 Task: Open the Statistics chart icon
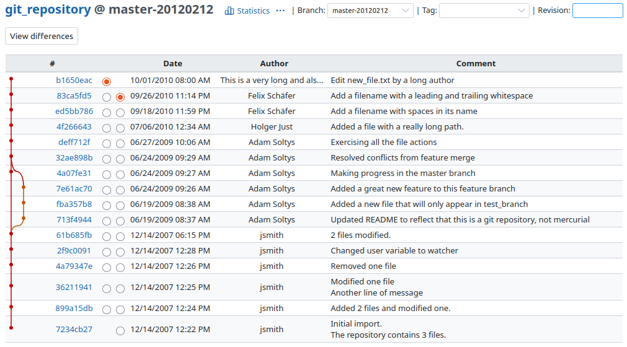click(x=229, y=11)
